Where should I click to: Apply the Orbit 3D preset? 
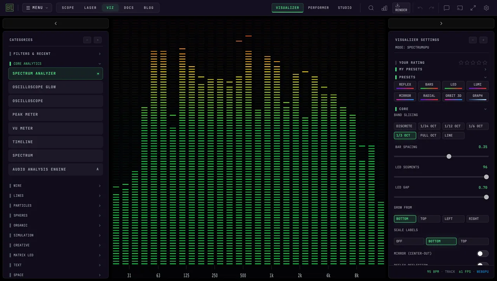tap(453, 96)
